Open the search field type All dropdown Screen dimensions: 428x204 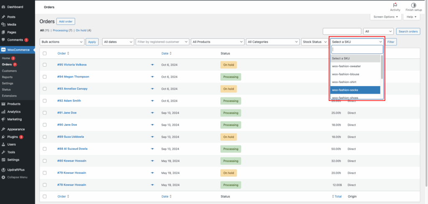click(x=378, y=31)
